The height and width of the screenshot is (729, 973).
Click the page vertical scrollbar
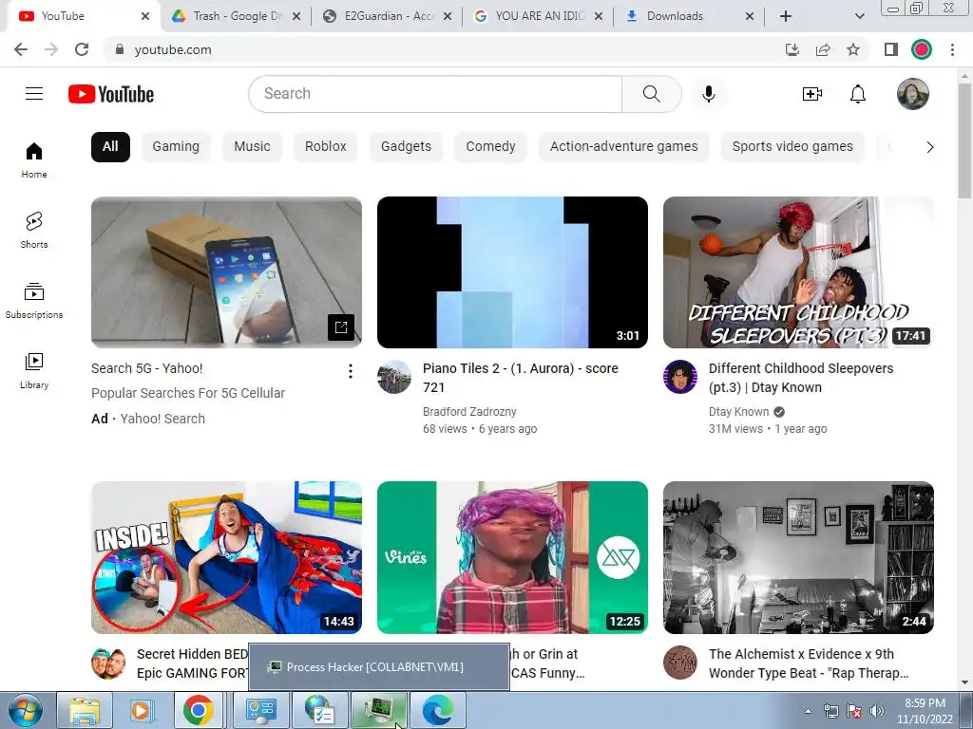point(964,141)
